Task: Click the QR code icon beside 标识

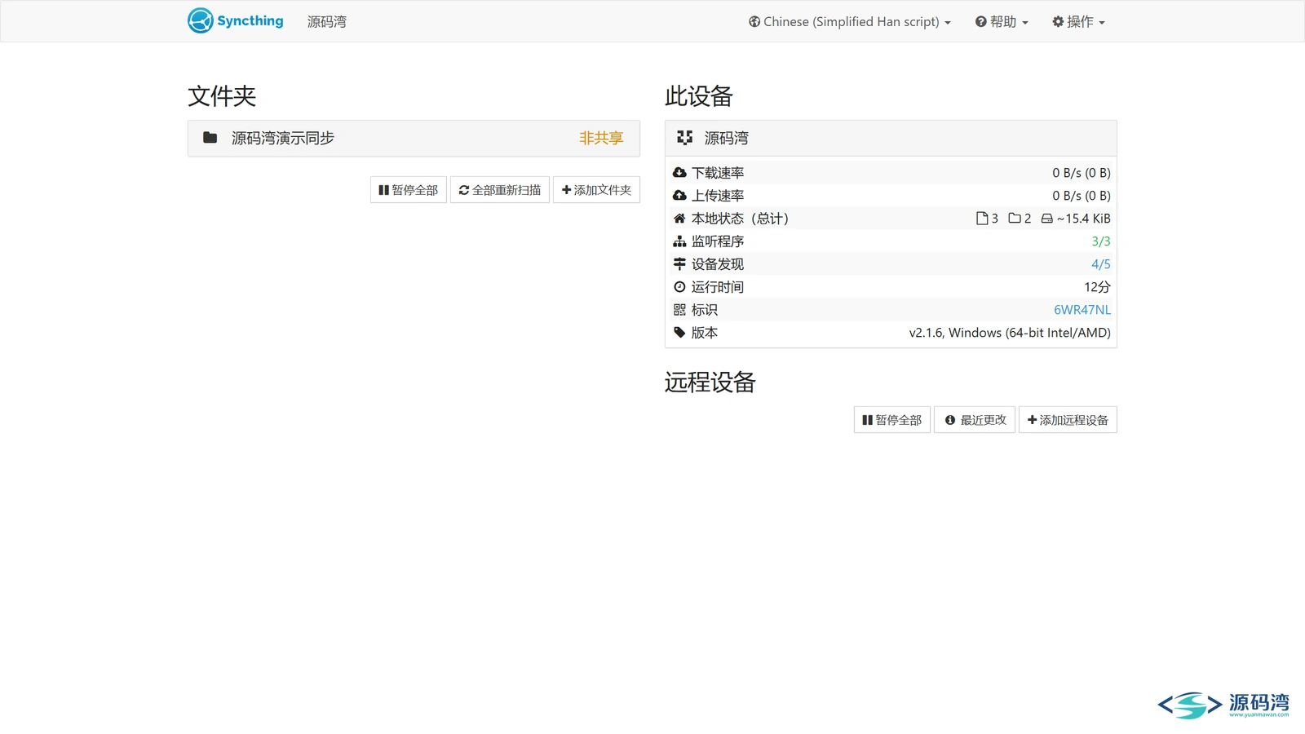Action: point(679,310)
